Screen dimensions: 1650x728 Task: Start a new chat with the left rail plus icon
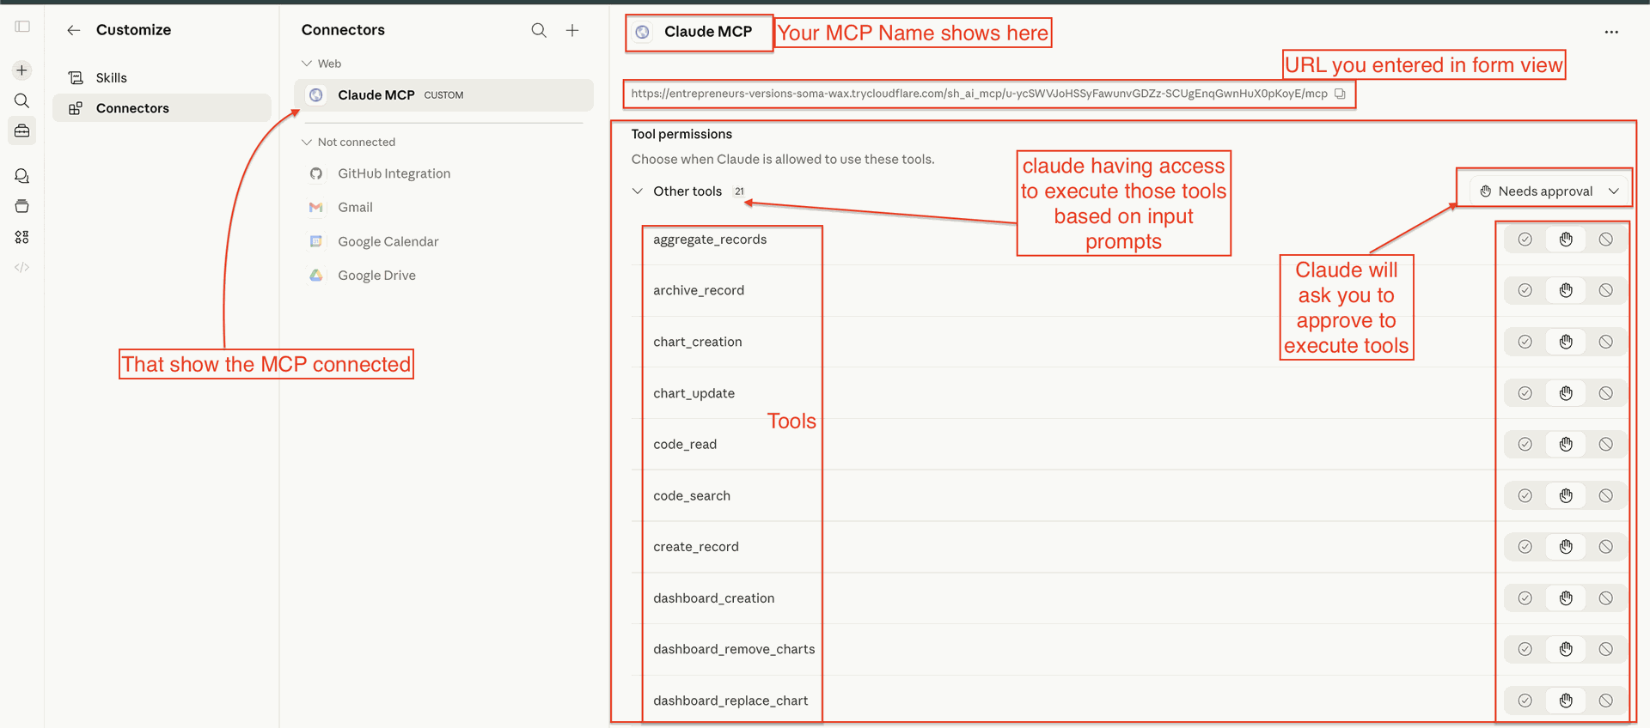(22, 70)
